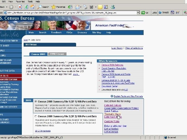This screenshot has width=187, height=140.
Task: Click Feedback in the navigation bar
Action: point(56,32)
